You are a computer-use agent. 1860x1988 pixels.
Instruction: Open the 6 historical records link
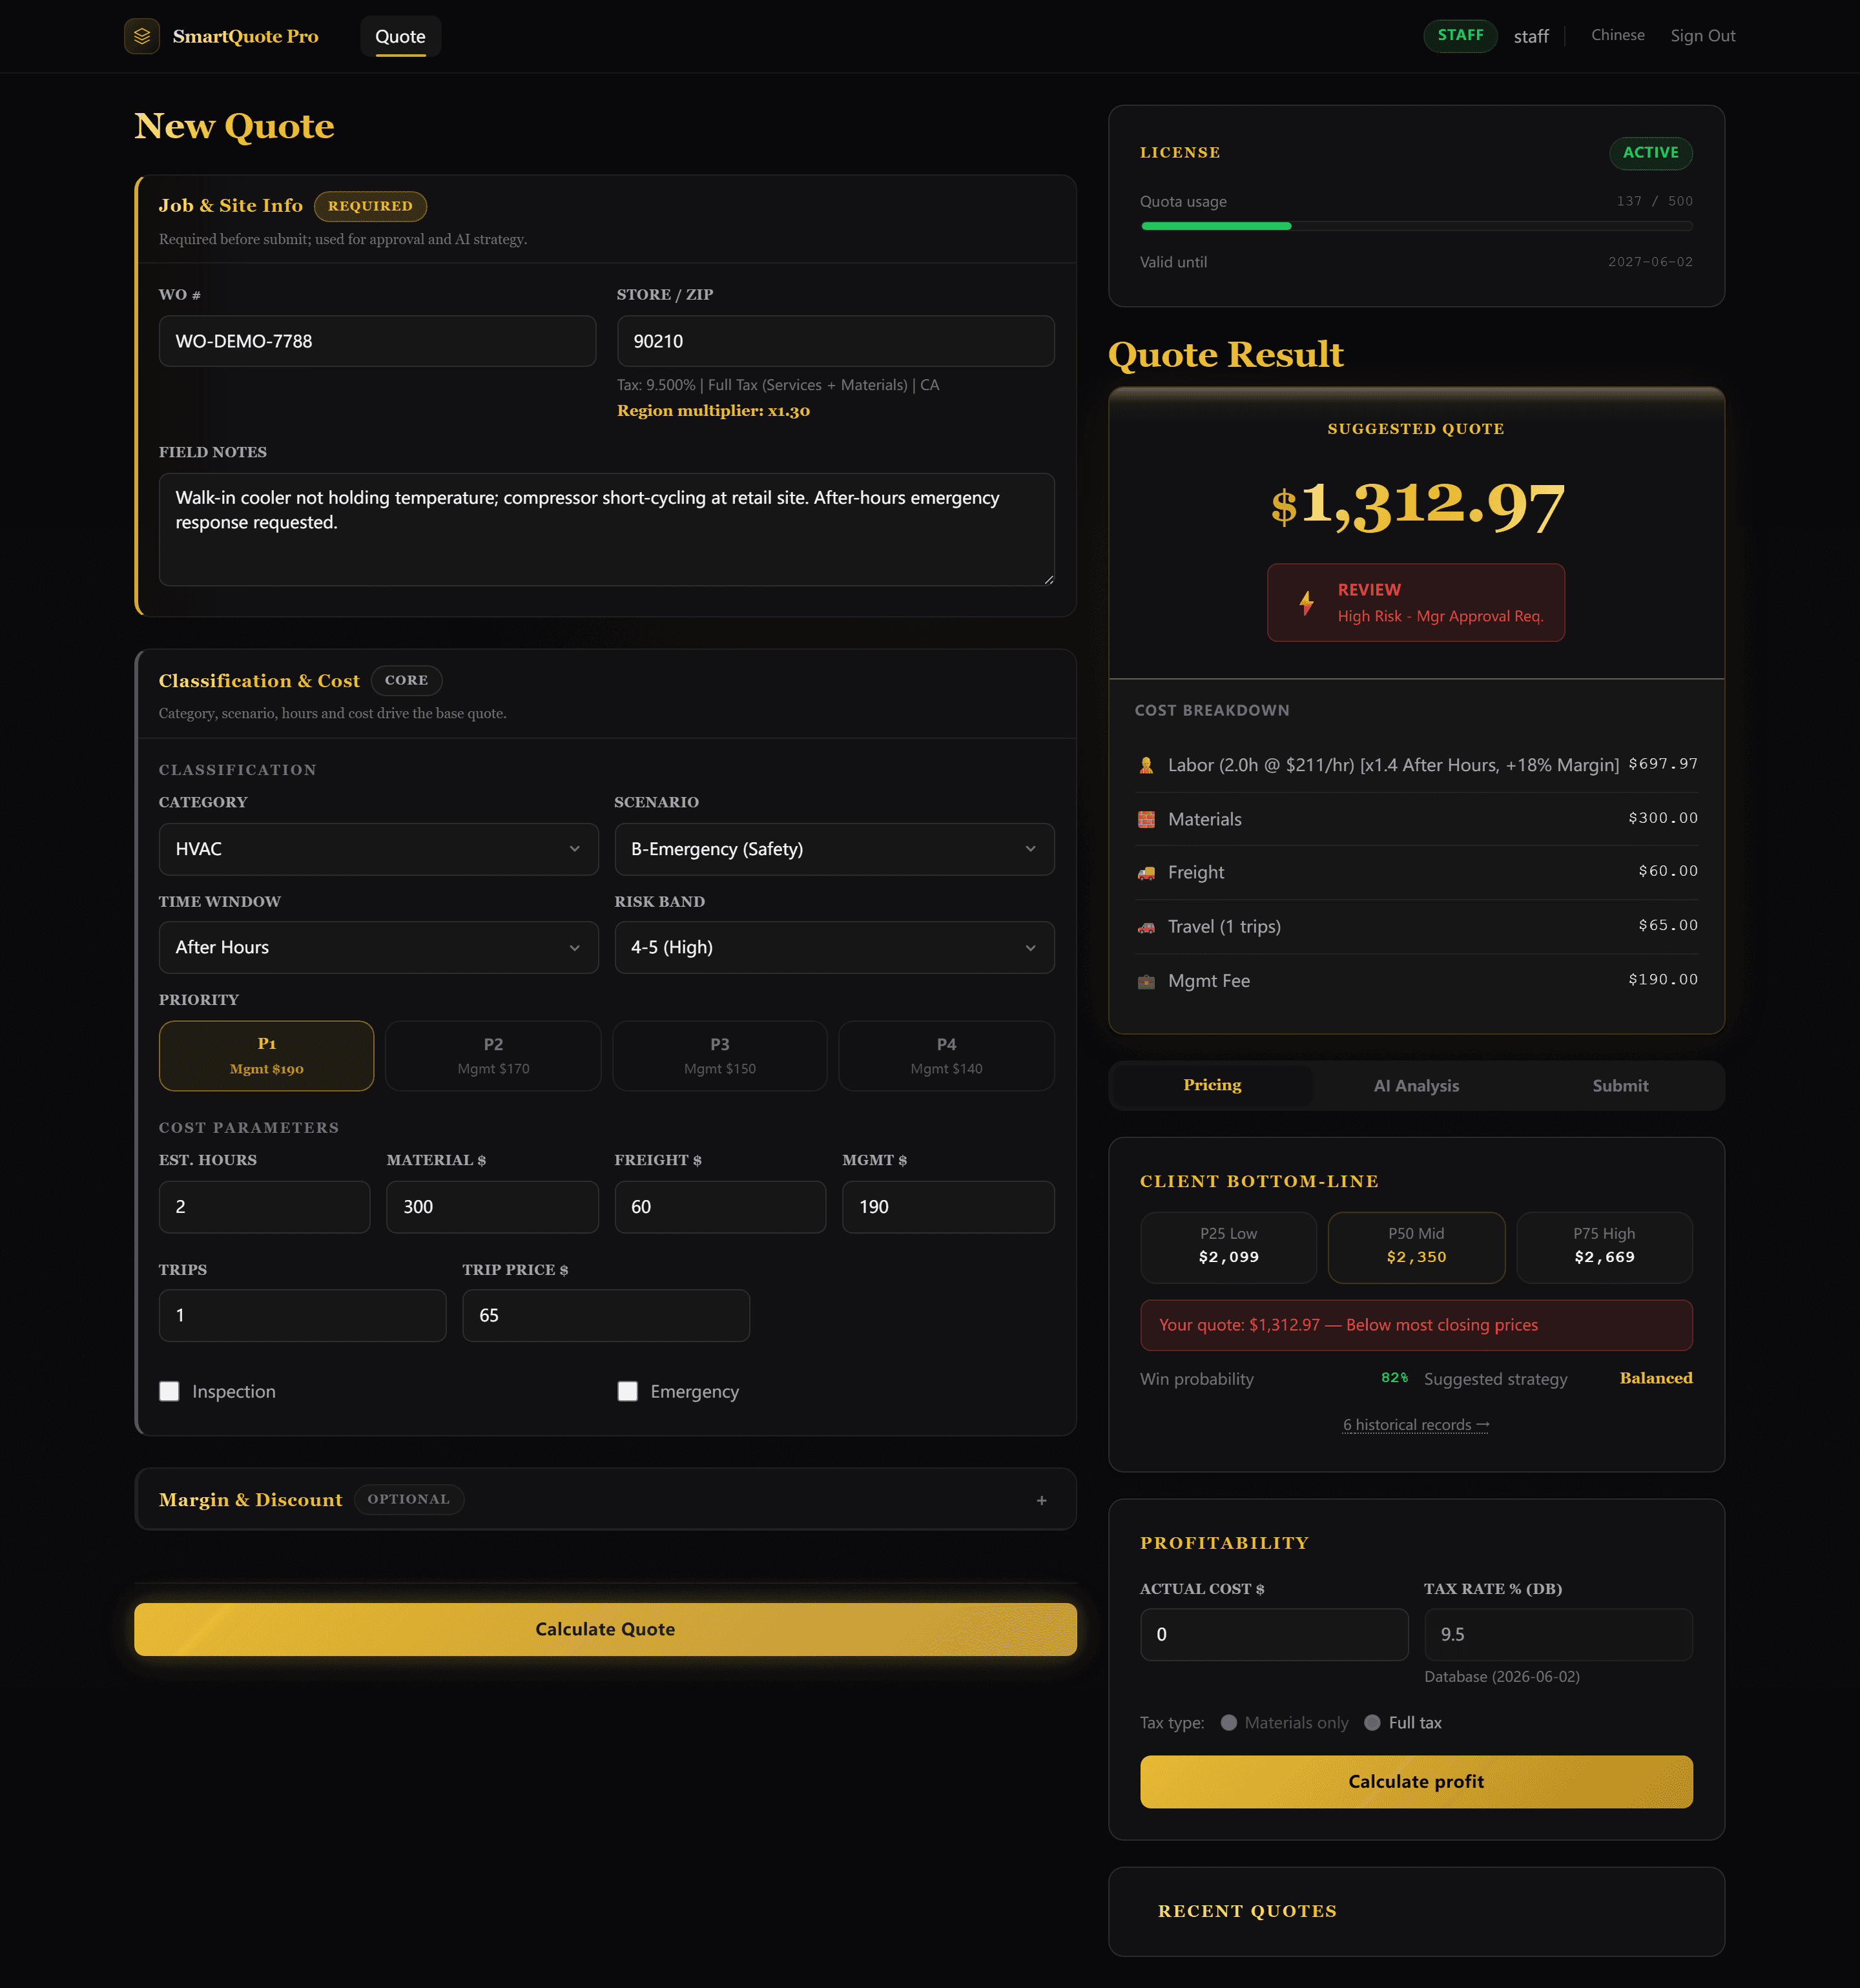pyautogui.click(x=1416, y=1425)
